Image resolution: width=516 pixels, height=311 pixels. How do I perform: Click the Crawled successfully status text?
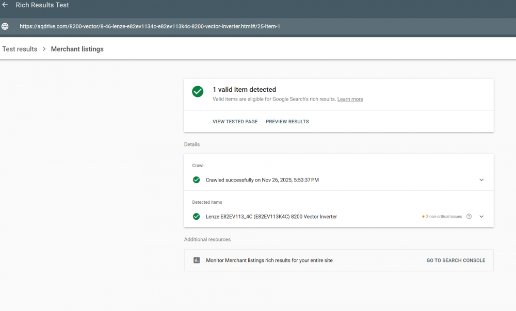coord(262,180)
